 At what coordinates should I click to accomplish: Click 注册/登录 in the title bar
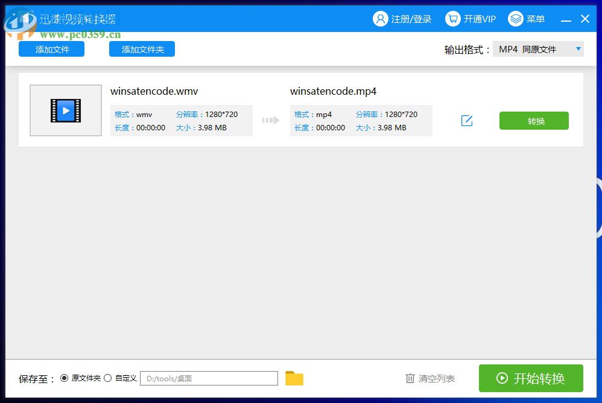click(410, 19)
